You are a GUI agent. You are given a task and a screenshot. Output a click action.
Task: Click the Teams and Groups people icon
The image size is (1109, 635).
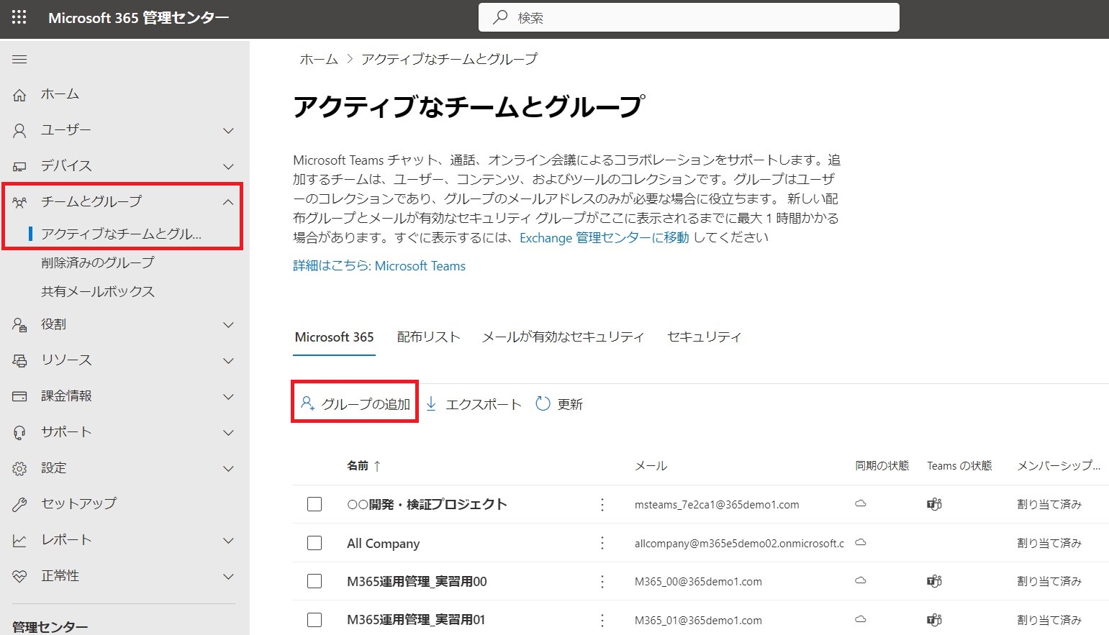(19, 202)
